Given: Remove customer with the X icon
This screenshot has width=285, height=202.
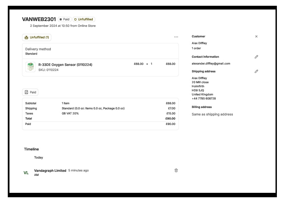Looking at the screenshot, I should (256, 36).
